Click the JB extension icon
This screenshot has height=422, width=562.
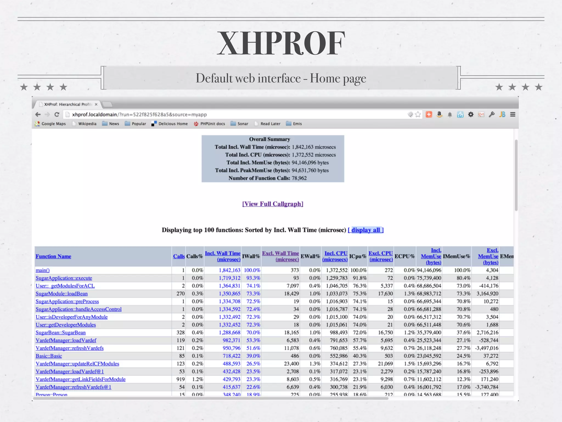[502, 115]
